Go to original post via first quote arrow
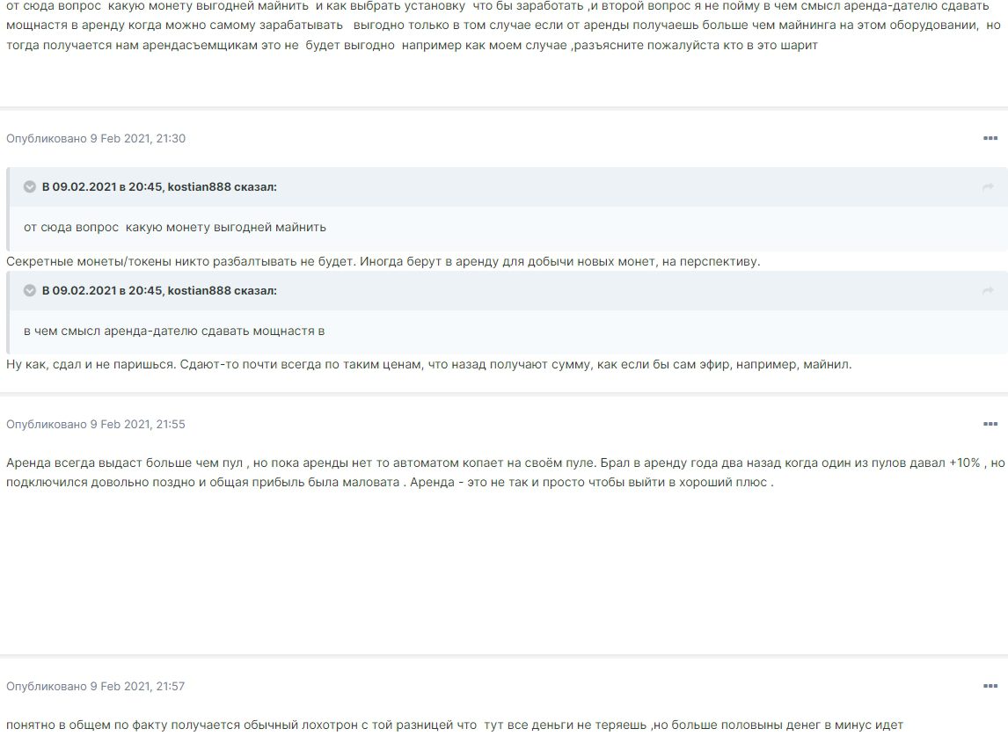The width and height of the screenshot is (1008, 736). 988,187
